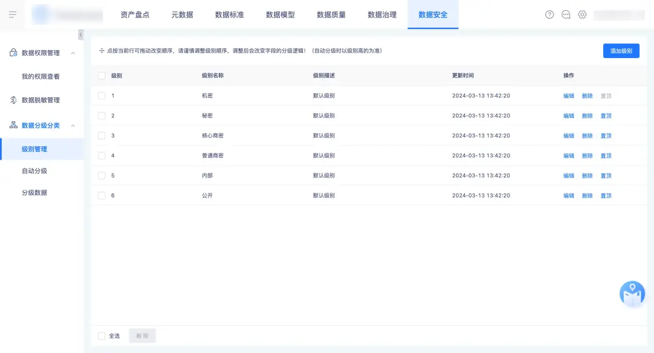The height and width of the screenshot is (353, 654).
Task: Collapse the 数据分级分类 section chevron
Action: click(x=73, y=125)
